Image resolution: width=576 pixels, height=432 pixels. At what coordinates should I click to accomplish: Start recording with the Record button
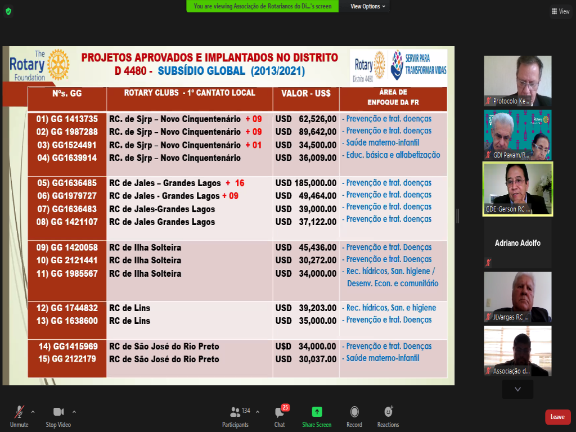tap(354, 416)
